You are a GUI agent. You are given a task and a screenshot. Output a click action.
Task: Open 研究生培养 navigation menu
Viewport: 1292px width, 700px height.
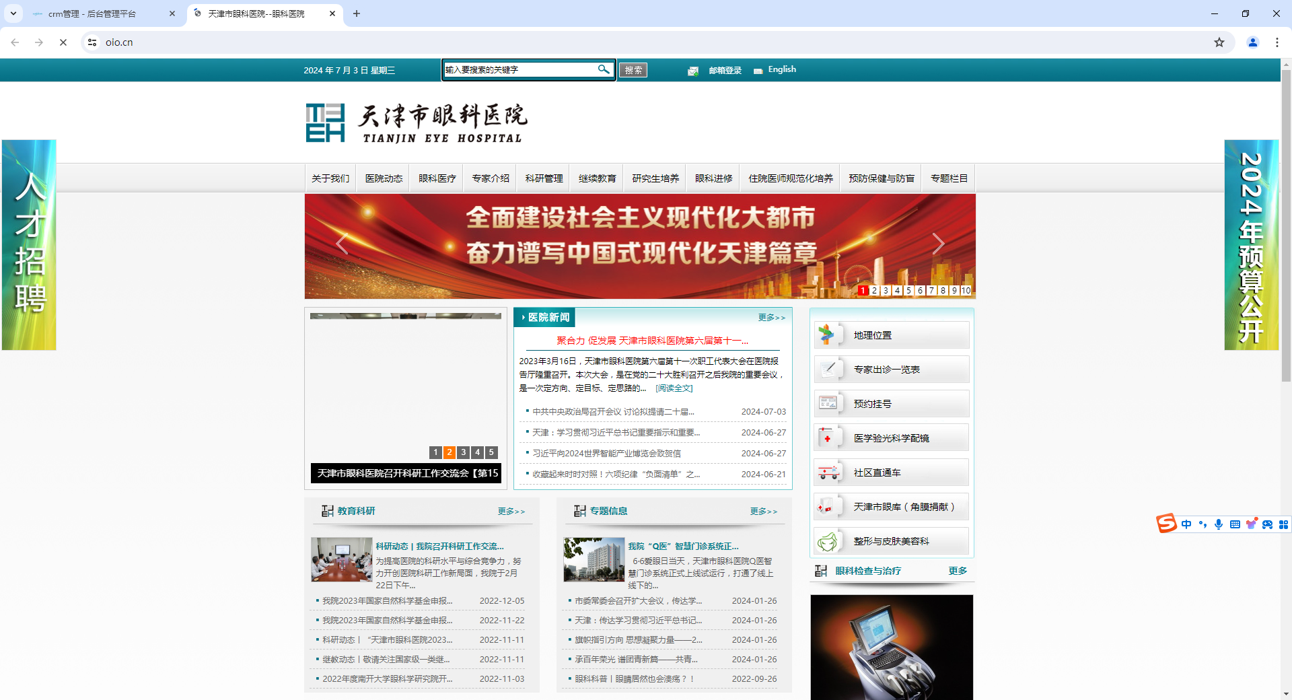tap(655, 178)
